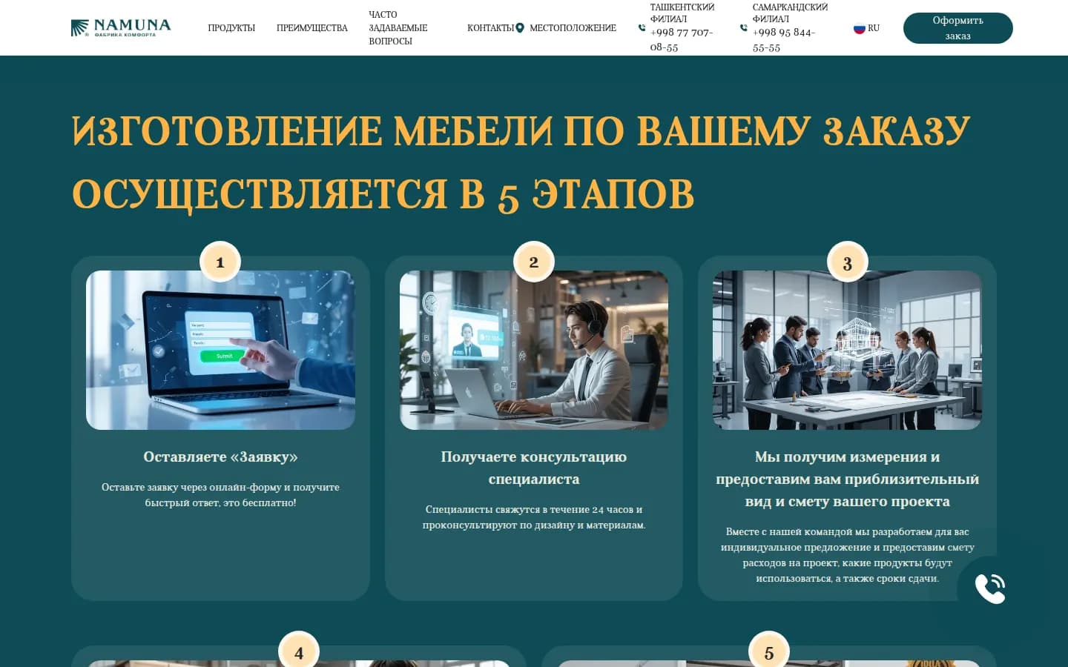Click the Namuna logo in the header
The height and width of the screenshot is (667, 1068).
121,28
